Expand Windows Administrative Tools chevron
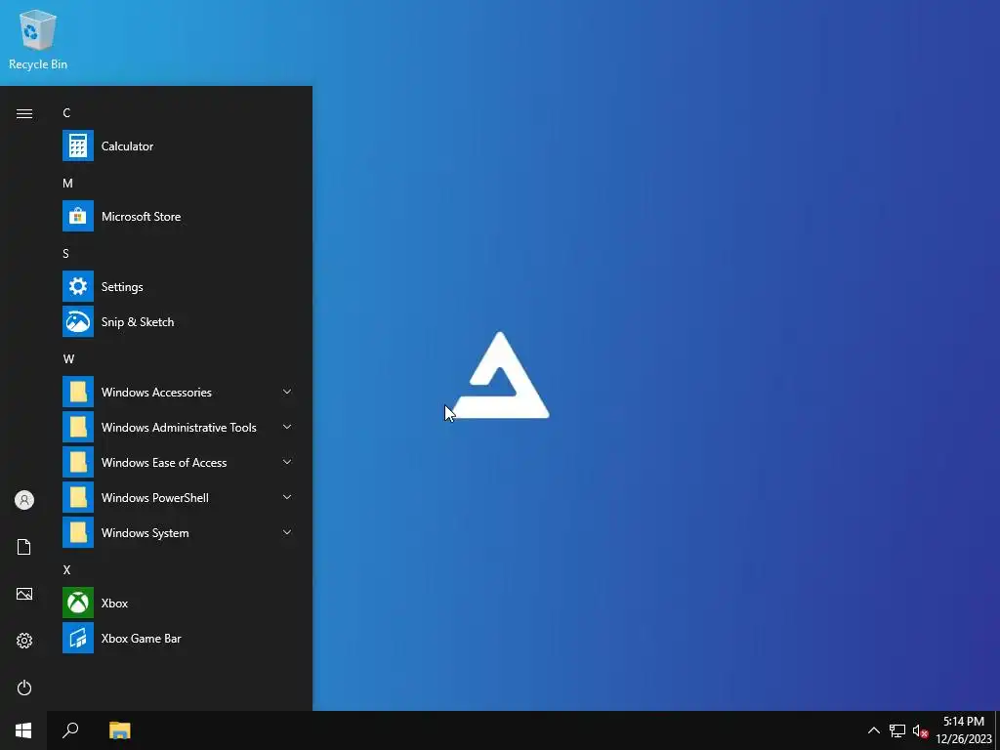Image resolution: width=1000 pixels, height=750 pixels. click(287, 427)
